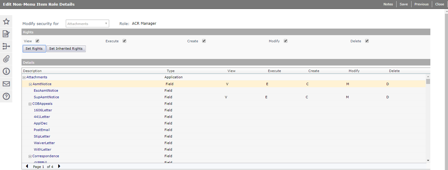
Task: Collapse the COBAppeals tree node
Action: [x=30, y=104]
